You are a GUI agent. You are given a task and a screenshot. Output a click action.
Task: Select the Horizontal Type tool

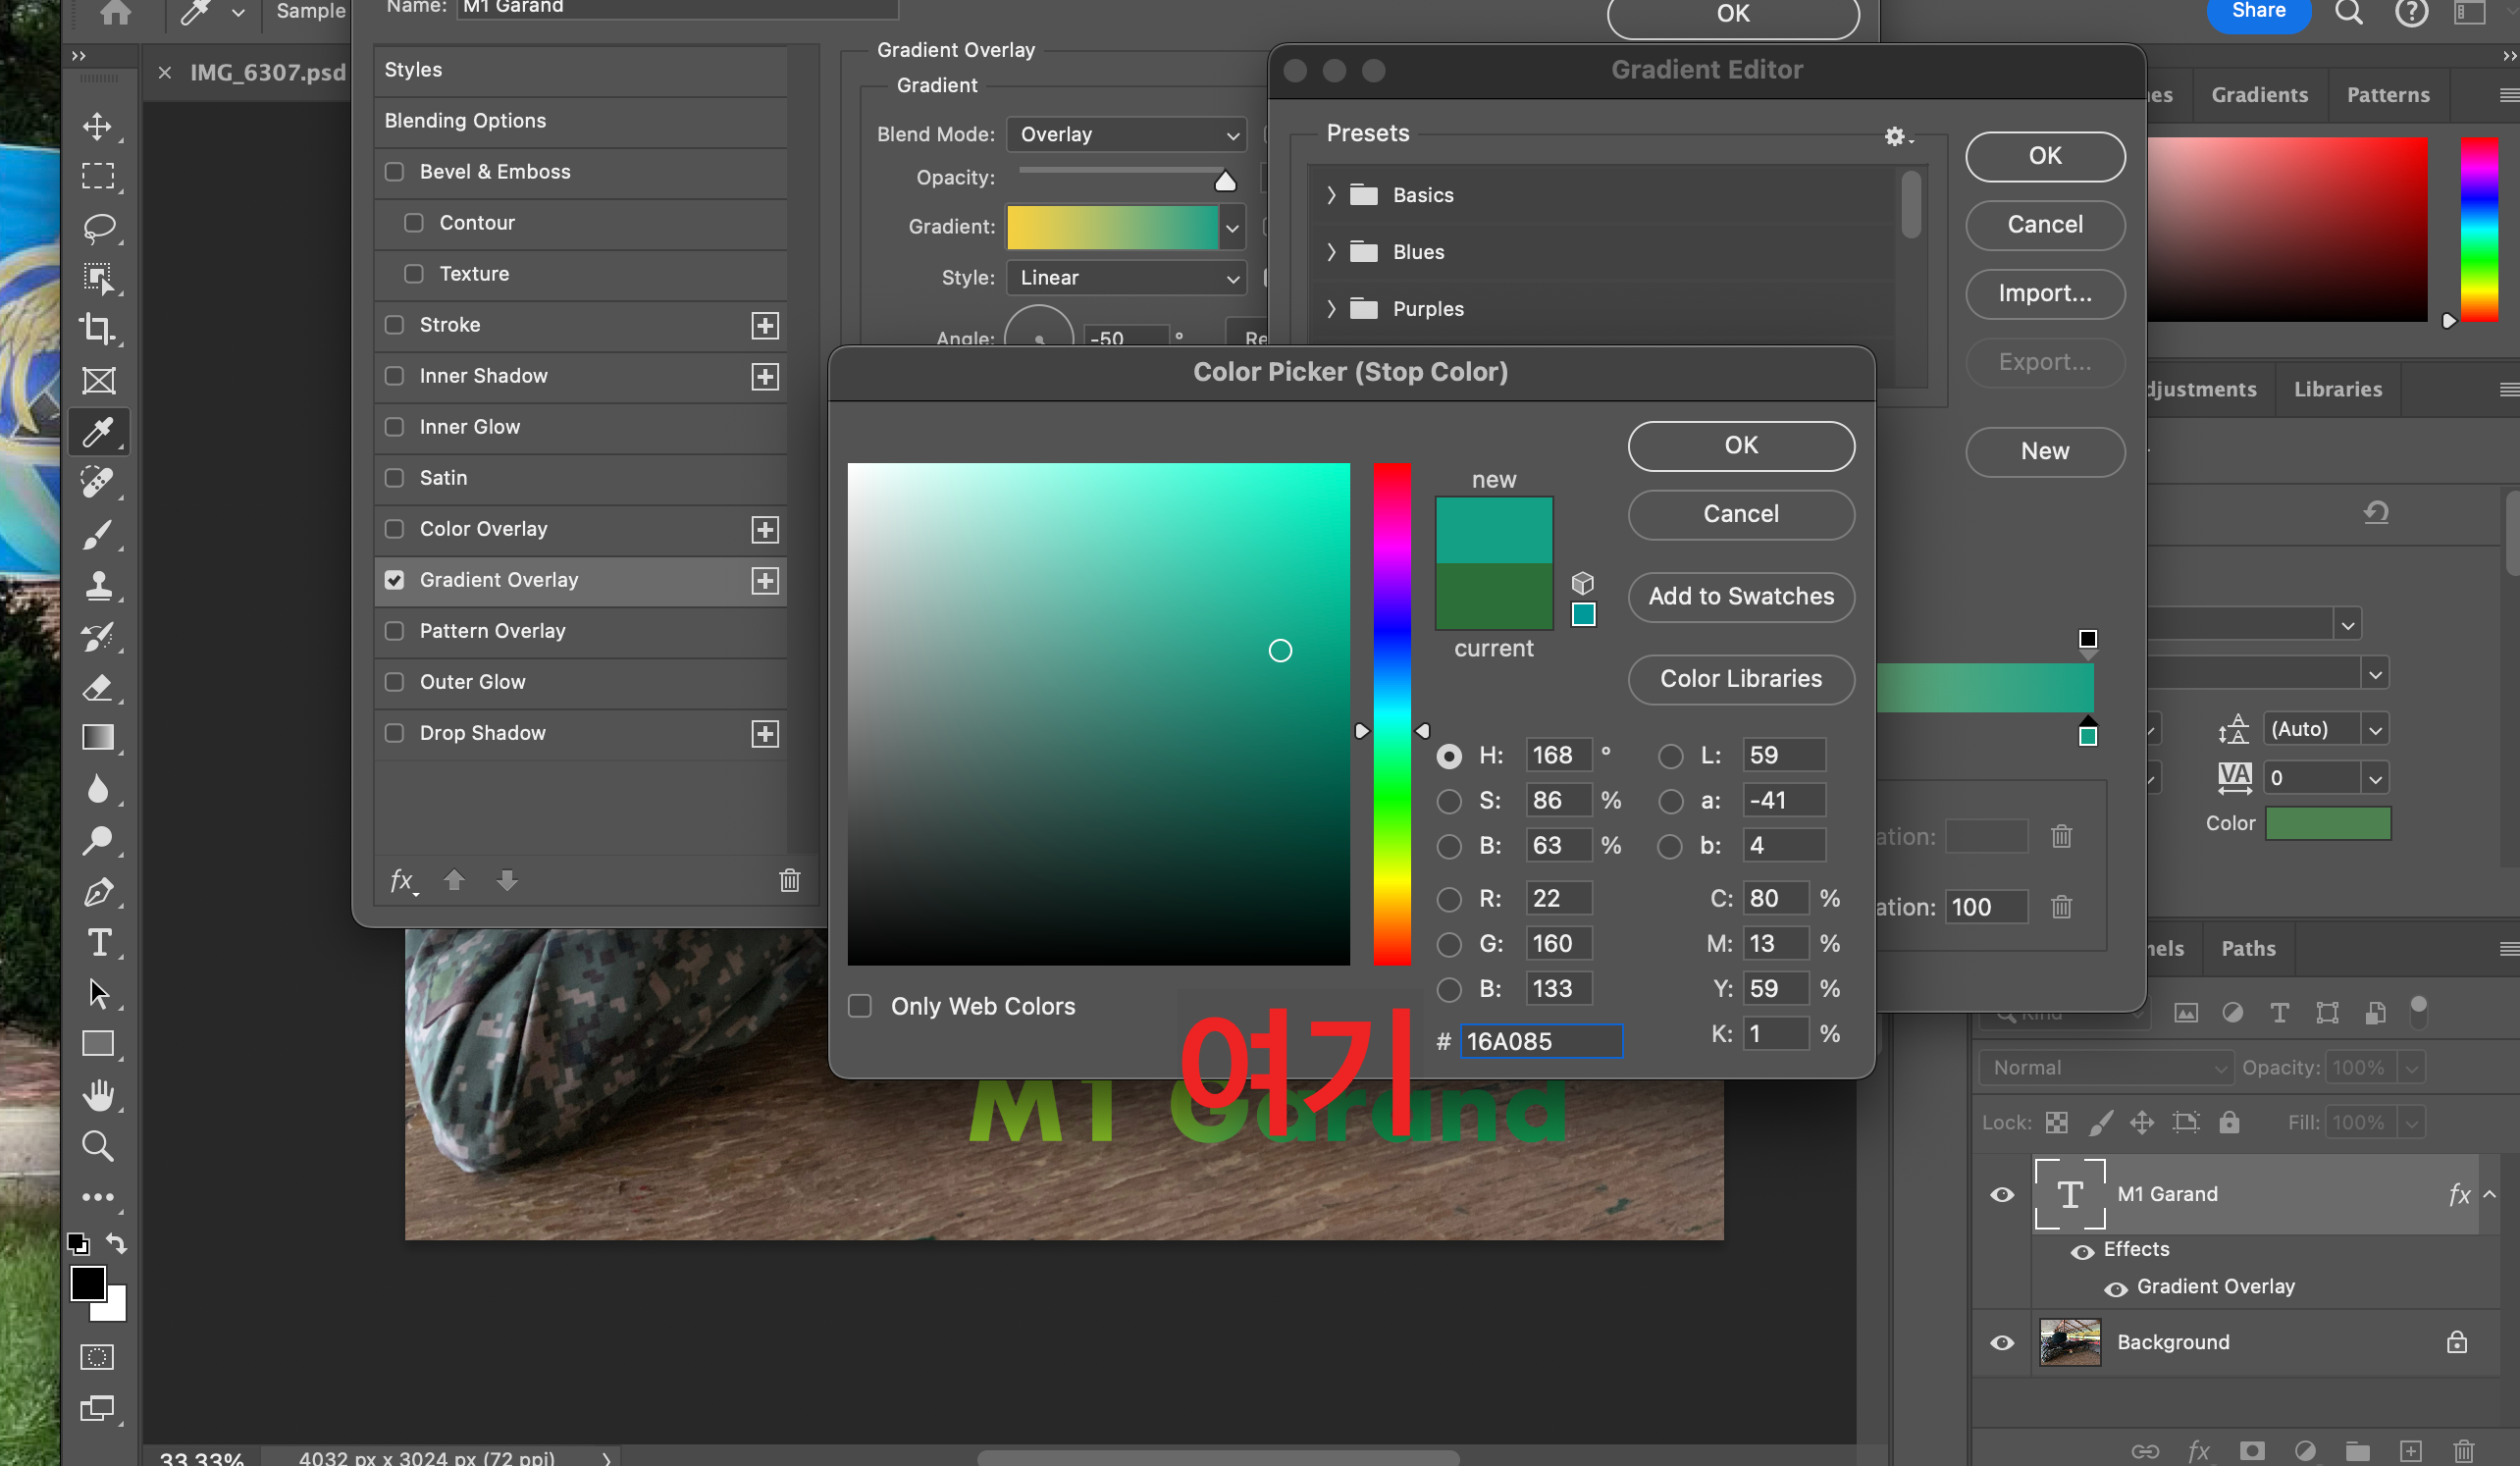tap(98, 942)
